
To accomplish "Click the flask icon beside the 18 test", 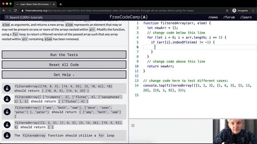I will (x=7, y=88).
